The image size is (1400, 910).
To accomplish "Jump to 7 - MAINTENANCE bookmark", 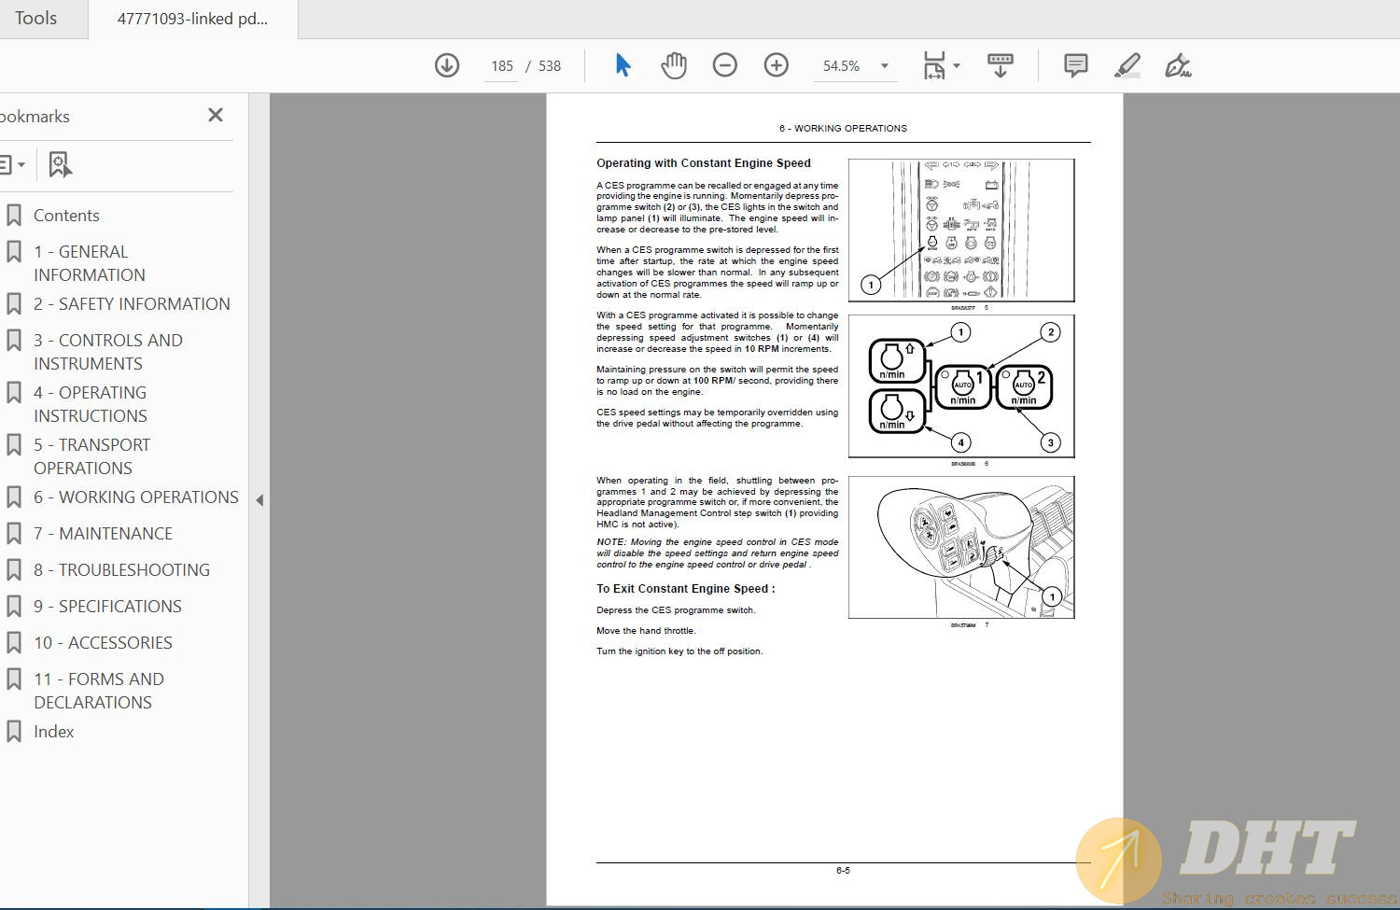I will 116,534.
